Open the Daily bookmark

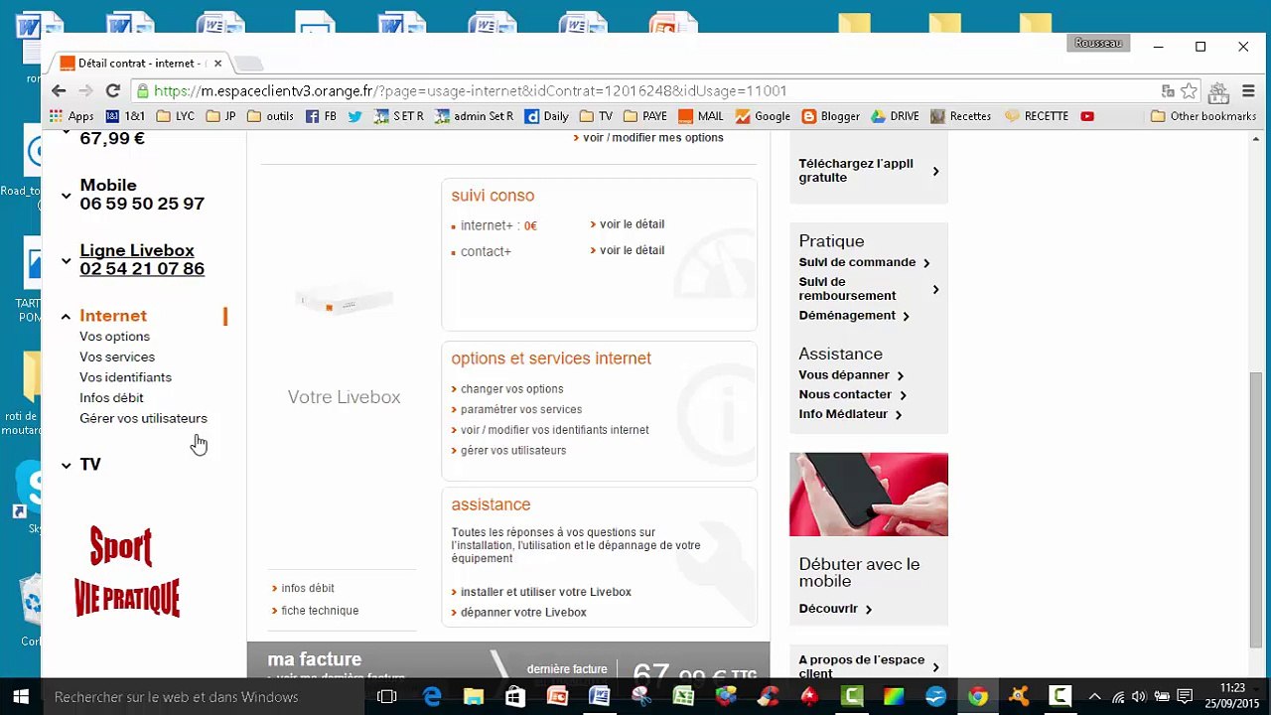(546, 116)
